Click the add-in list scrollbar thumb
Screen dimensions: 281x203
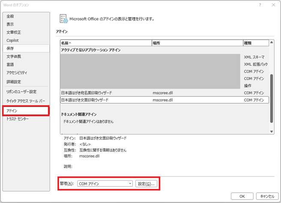pos(272,99)
